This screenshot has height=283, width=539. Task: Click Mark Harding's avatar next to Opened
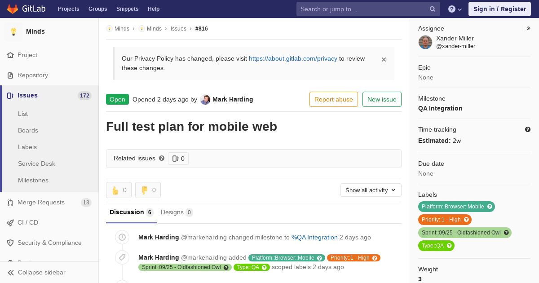coord(205,100)
